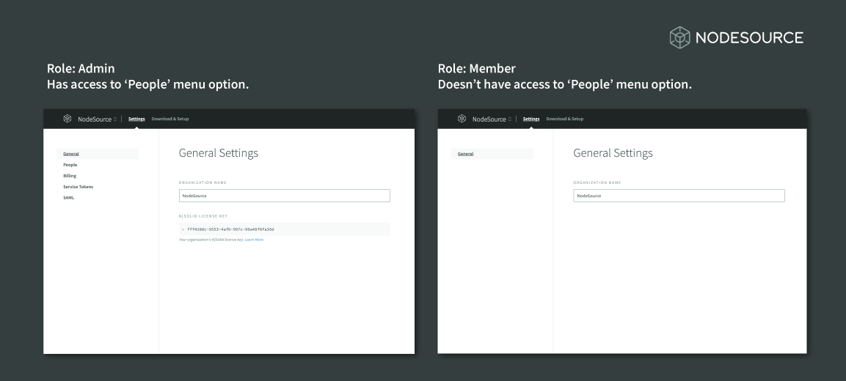Viewport: 846px width, 381px height.
Task: Click the 'Role: Admin' caption
Action: (x=81, y=68)
